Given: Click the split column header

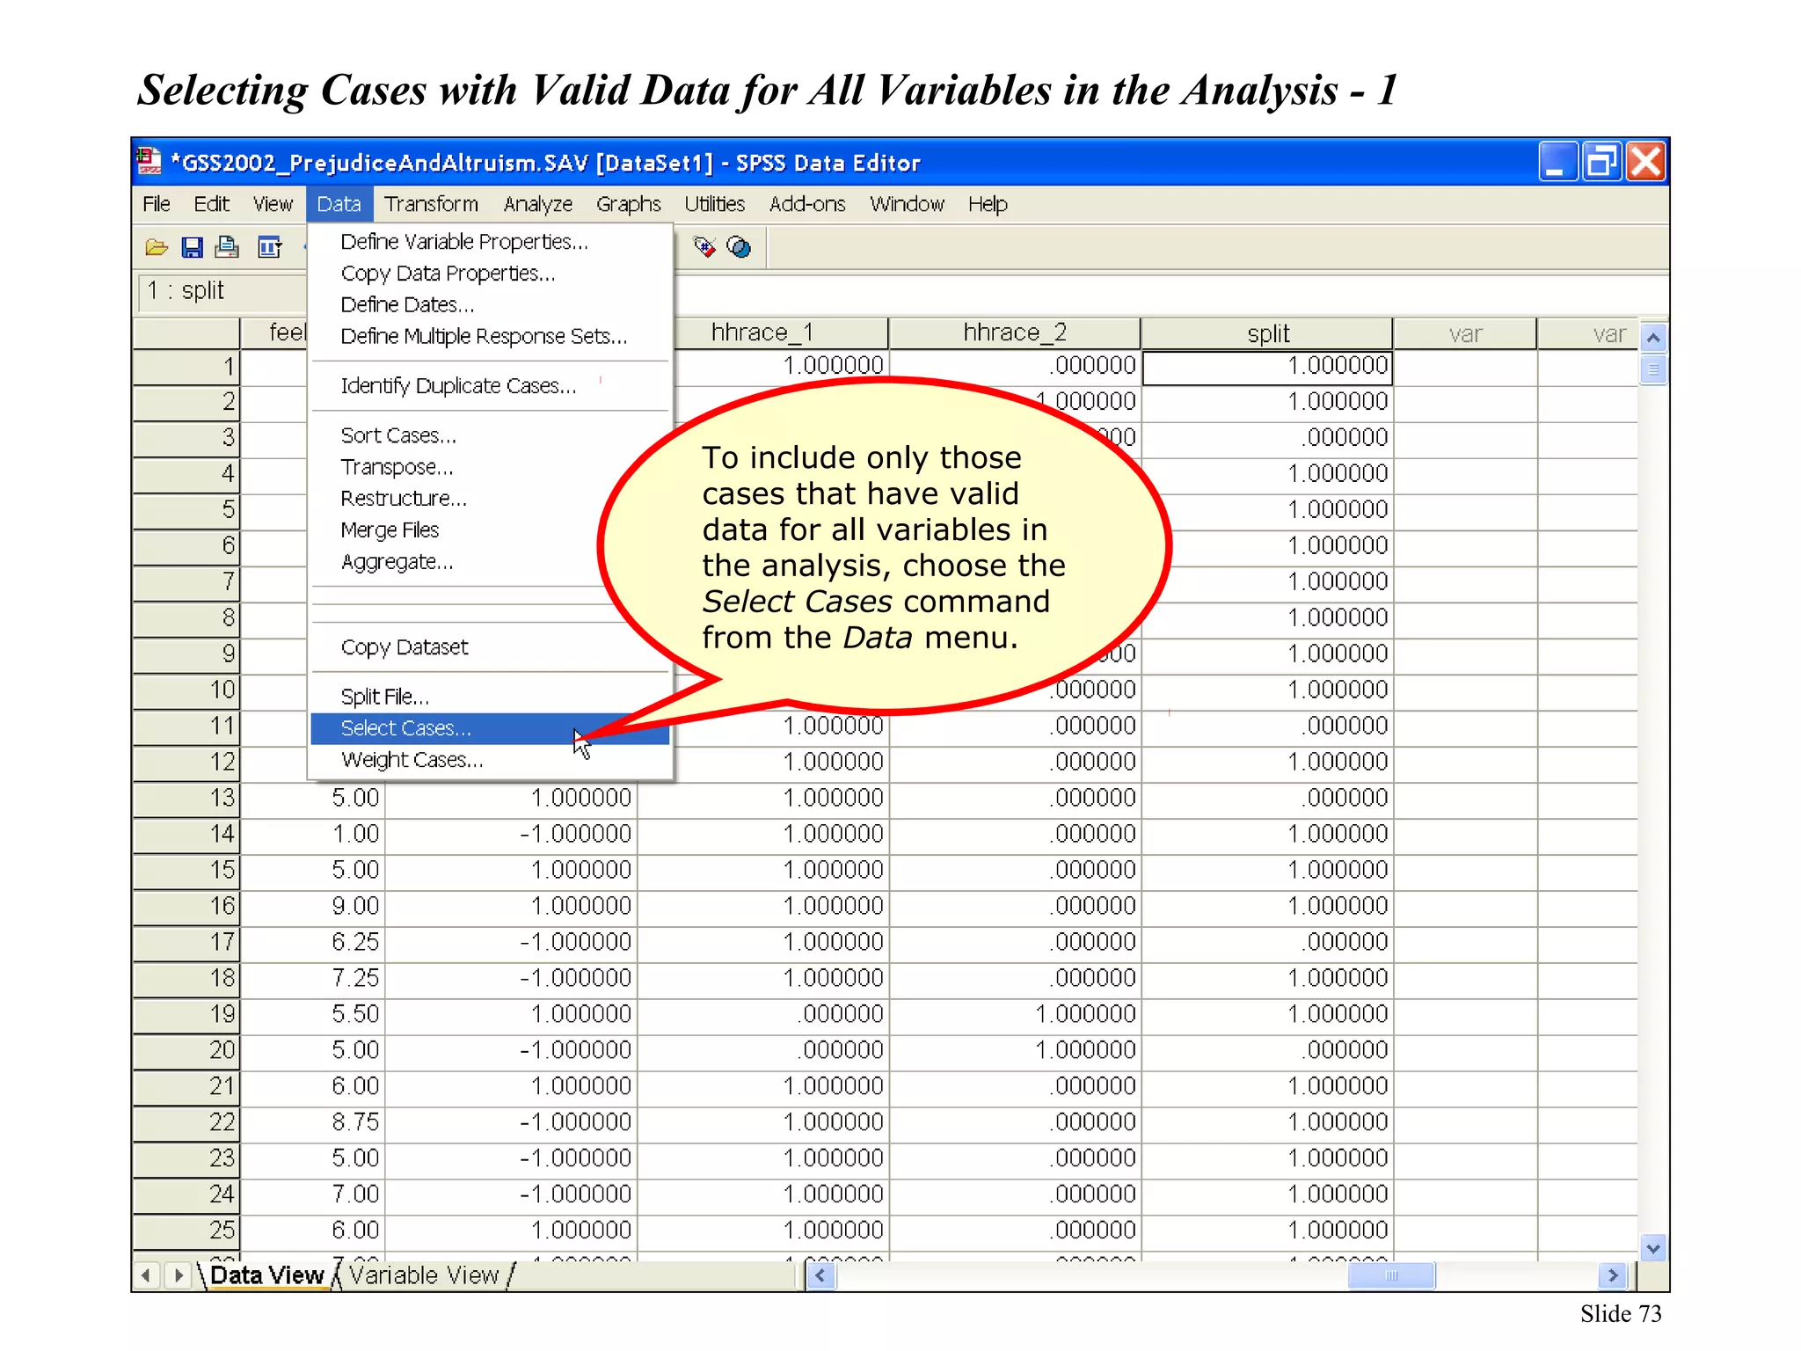Looking at the screenshot, I should [x=1267, y=333].
